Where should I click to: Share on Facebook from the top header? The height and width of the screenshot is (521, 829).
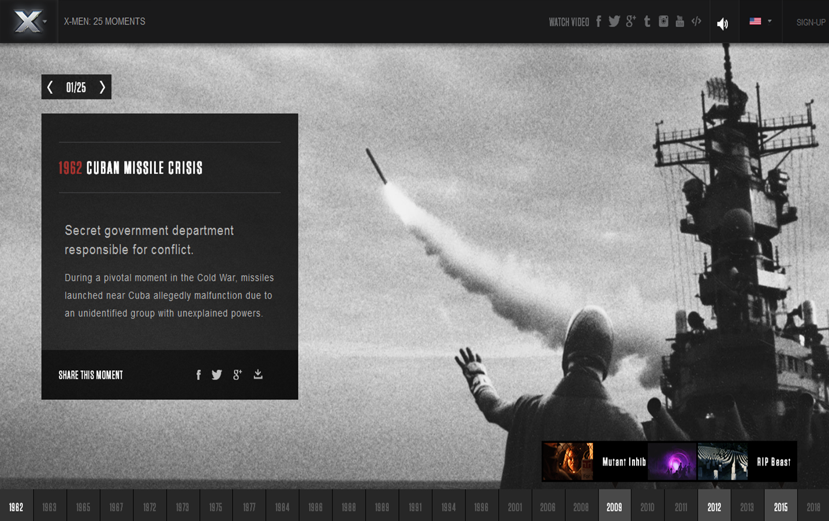click(x=599, y=22)
